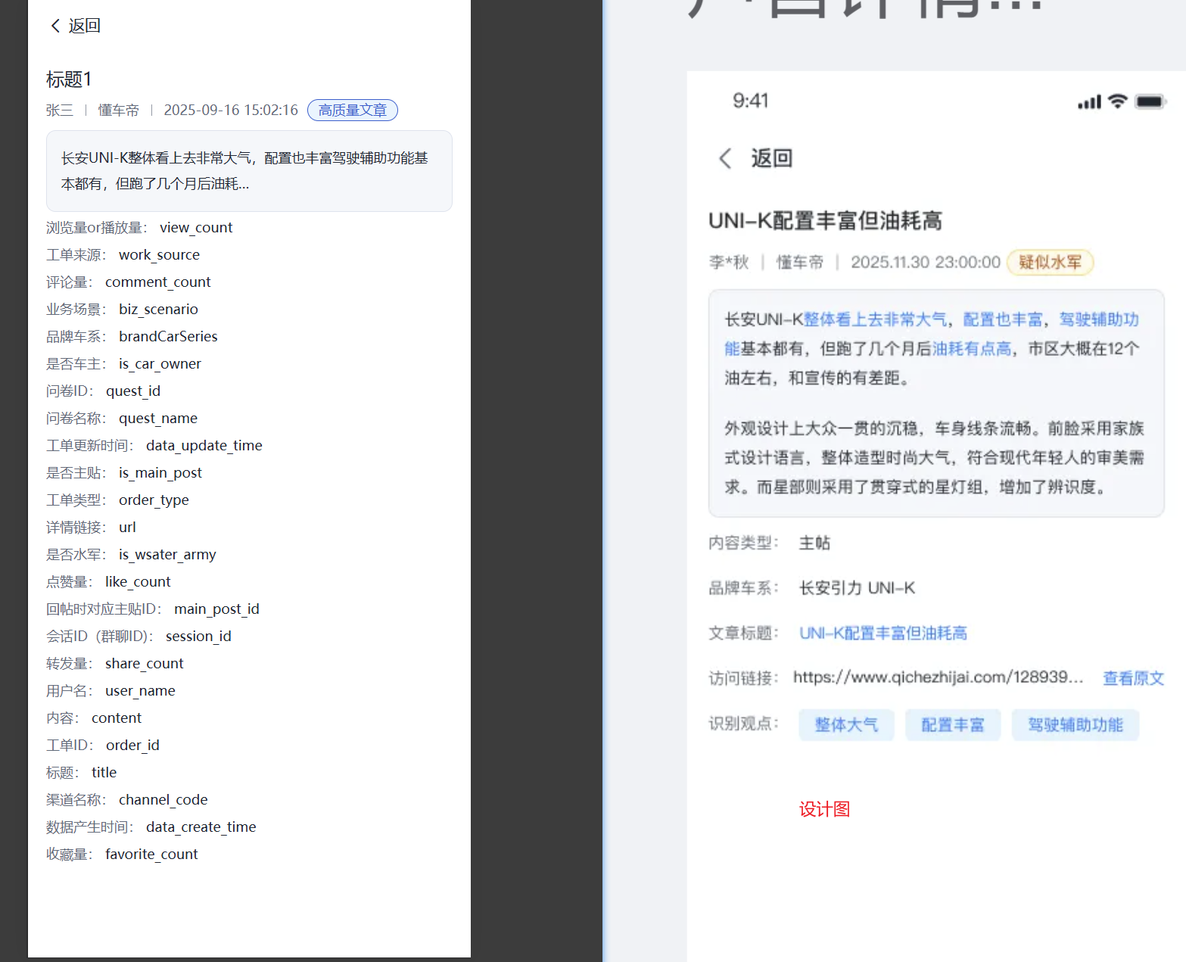Open the 查看原文 link
The image size is (1186, 962).
pos(1133,678)
